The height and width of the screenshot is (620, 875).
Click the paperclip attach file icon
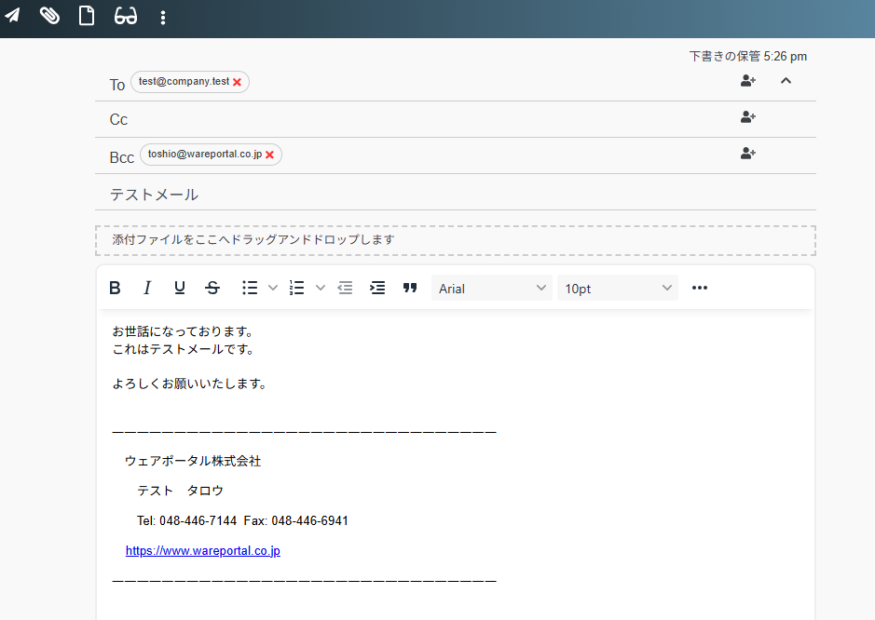49,16
